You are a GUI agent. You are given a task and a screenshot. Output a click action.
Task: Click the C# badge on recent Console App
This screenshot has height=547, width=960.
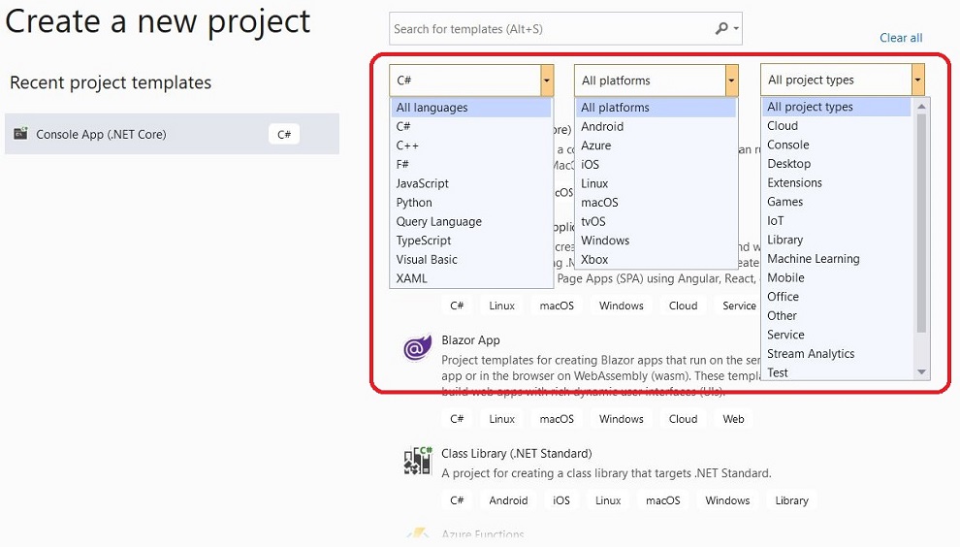(284, 134)
